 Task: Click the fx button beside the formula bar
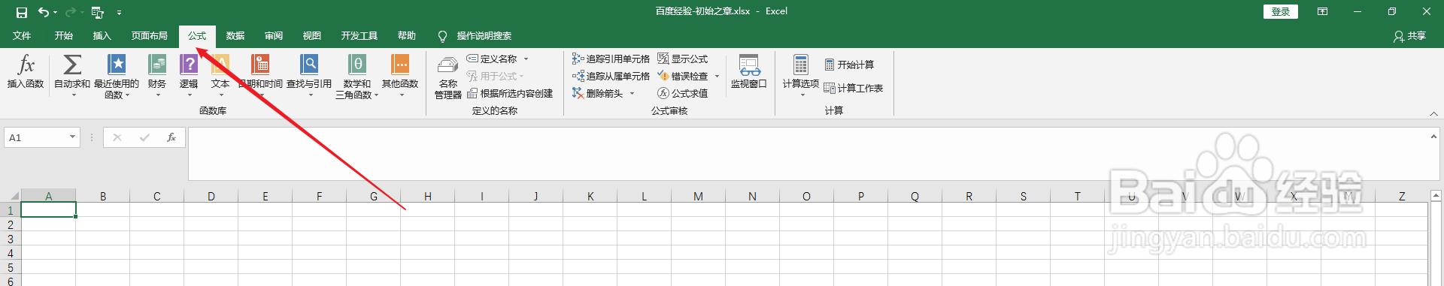tap(171, 137)
